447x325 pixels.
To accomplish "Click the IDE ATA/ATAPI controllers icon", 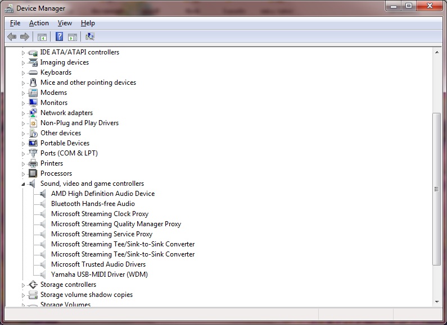I will pos(33,53).
